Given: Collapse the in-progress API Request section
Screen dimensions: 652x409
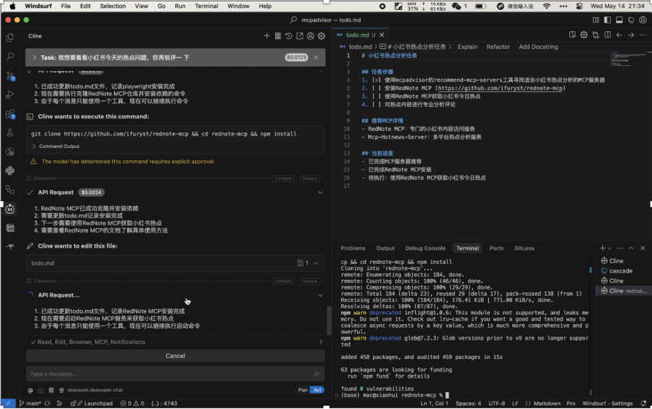Looking at the screenshot, I should pyautogui.click(x=320, y=295).
